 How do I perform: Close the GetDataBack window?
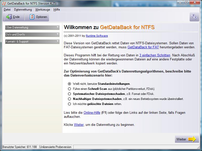(195, 3)
